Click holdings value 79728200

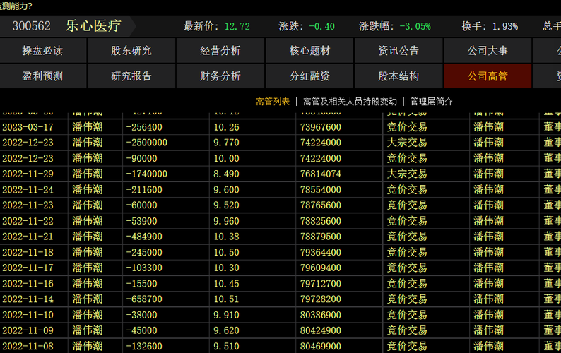pos(321,299)
